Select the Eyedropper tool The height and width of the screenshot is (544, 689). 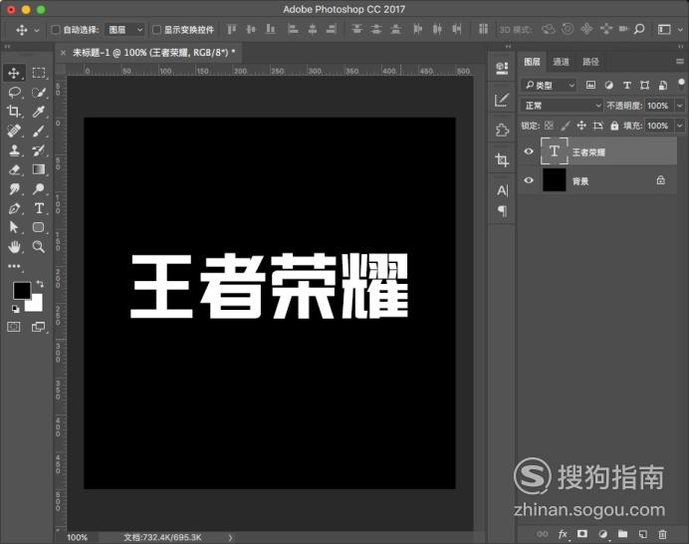[x=39, y=112]
